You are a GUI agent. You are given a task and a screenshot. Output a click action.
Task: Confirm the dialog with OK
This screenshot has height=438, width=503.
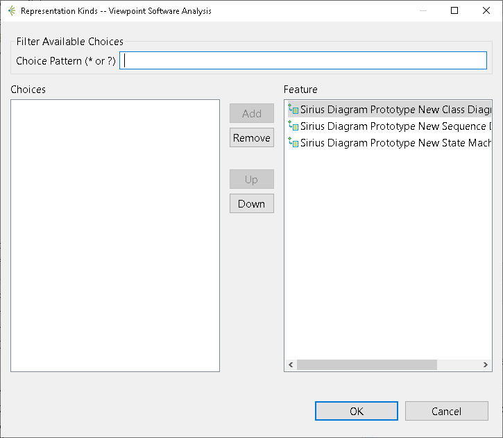click(357, 411)
